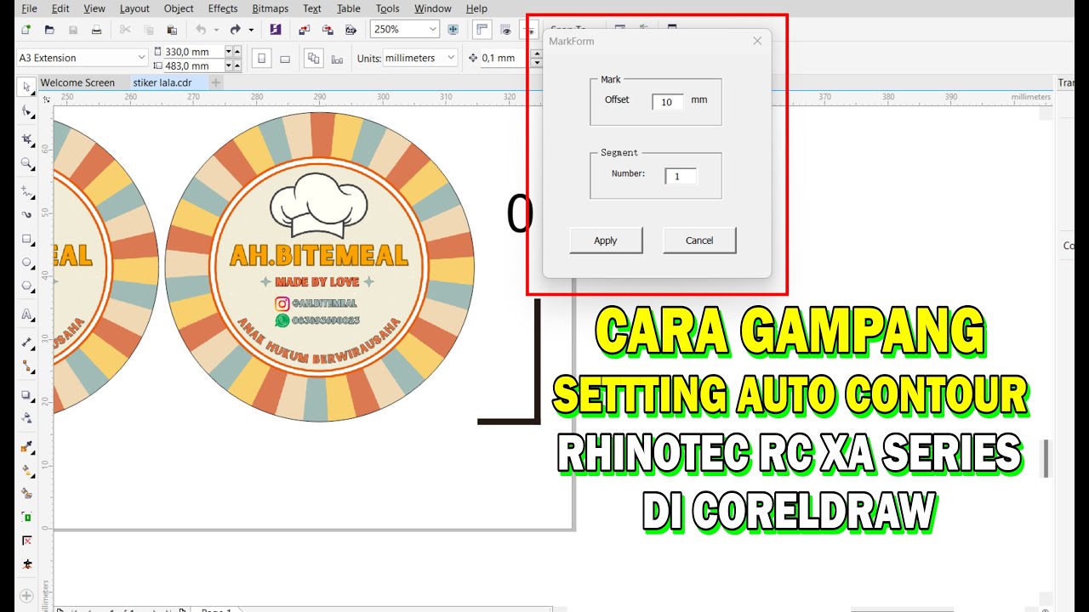This screenshot has width=1089, height=612.
Task: Create a new document from the toolbar
Action: pyautogui.click(x=26, y=30)
